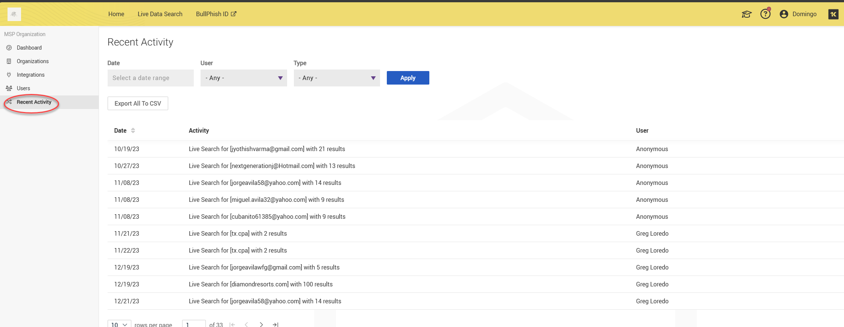844x327 pixels.
Task: Click the date range input field
Action: [x=151, y=78]
